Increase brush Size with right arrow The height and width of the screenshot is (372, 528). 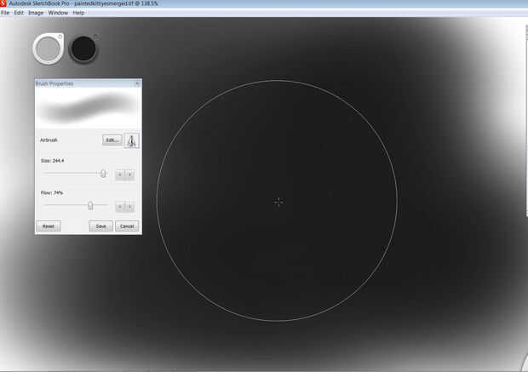point(130,175)
